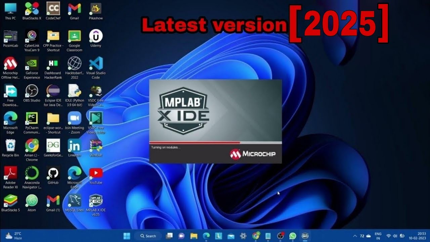This screenshot has width=430, height=242.
Task: Select the Google Classroom desktop icon
Action: click(x=74, y=41)
